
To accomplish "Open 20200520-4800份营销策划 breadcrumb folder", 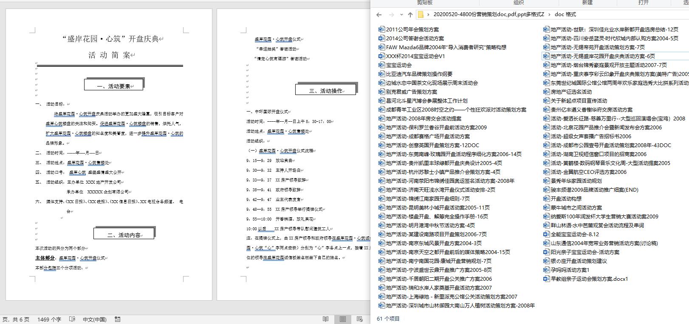I will (x=489, y=14).
